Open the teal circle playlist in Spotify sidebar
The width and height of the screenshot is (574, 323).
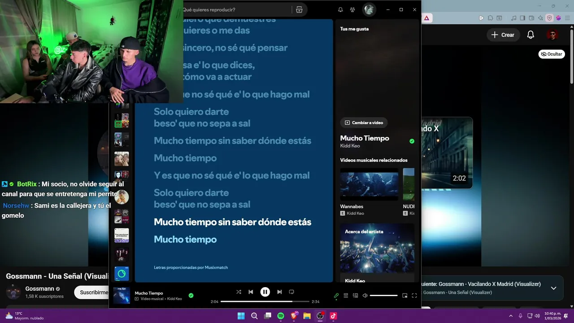coord(122,273)
